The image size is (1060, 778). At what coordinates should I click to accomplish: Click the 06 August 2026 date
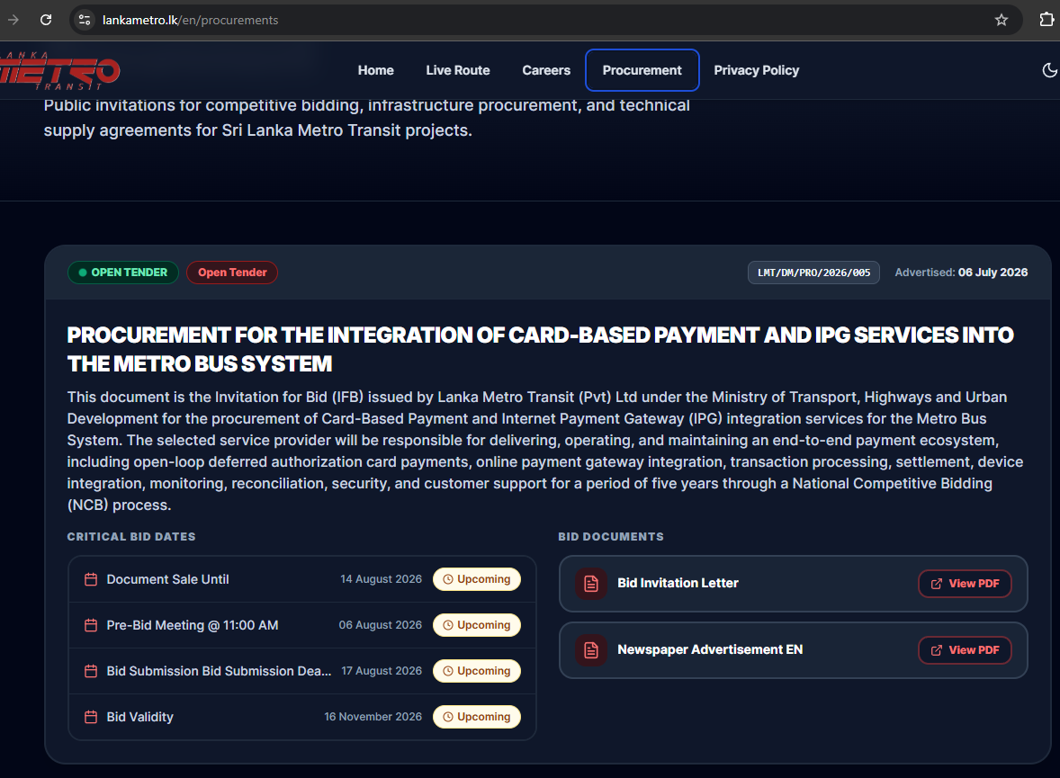pos(380,625)
